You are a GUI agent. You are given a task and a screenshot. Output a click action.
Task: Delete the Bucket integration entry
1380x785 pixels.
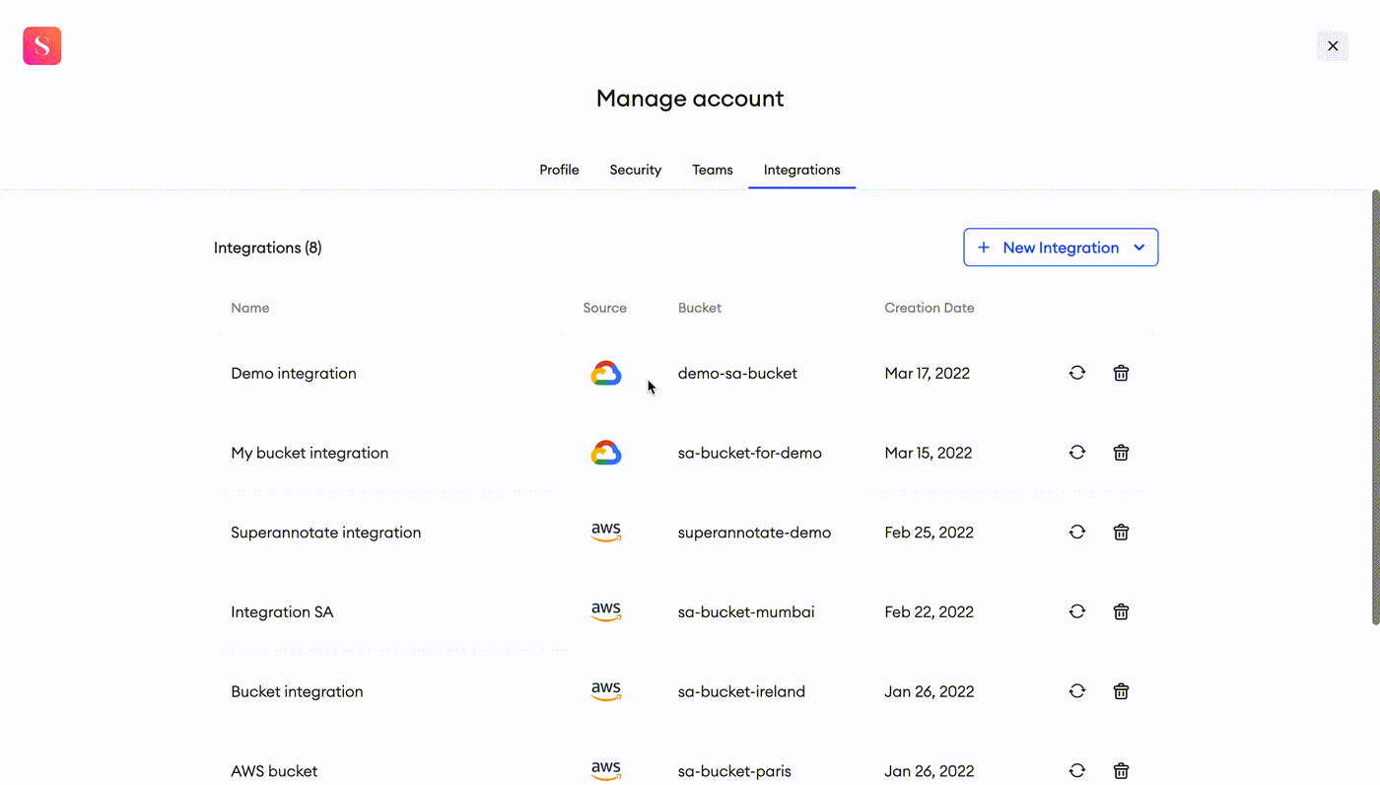1121,691
